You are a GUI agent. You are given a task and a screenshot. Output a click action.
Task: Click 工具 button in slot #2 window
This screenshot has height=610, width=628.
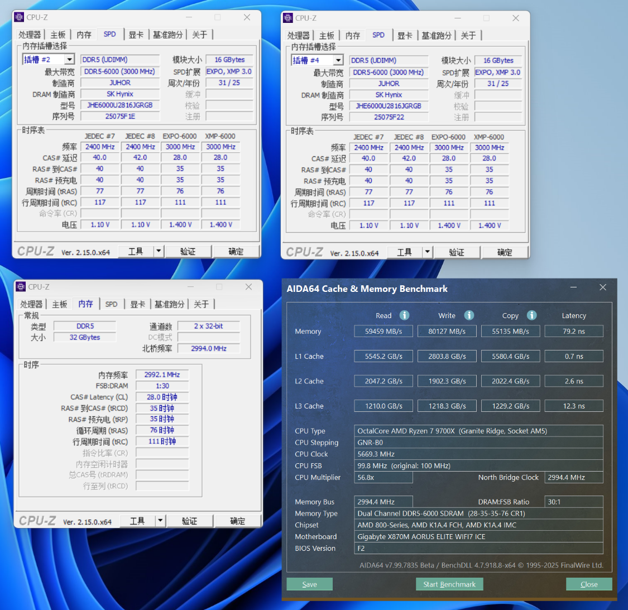pos(136,251)
